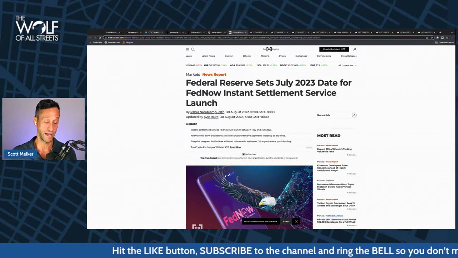Close the Federal Reserve active tab
This screenshot has width=458, height=258.
(246, 32)
